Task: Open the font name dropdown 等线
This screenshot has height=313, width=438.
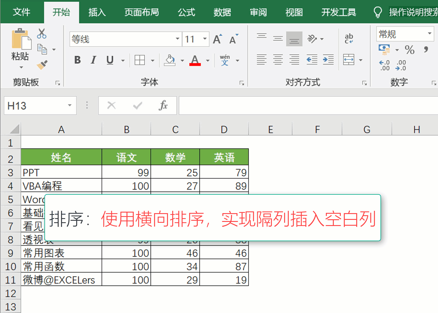Action: pos(177,39)
